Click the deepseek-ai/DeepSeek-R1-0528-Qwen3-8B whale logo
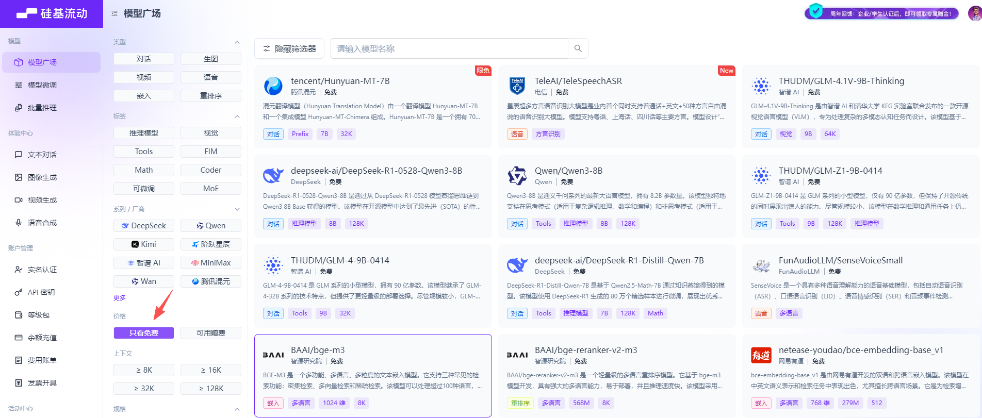 point(273,176)
